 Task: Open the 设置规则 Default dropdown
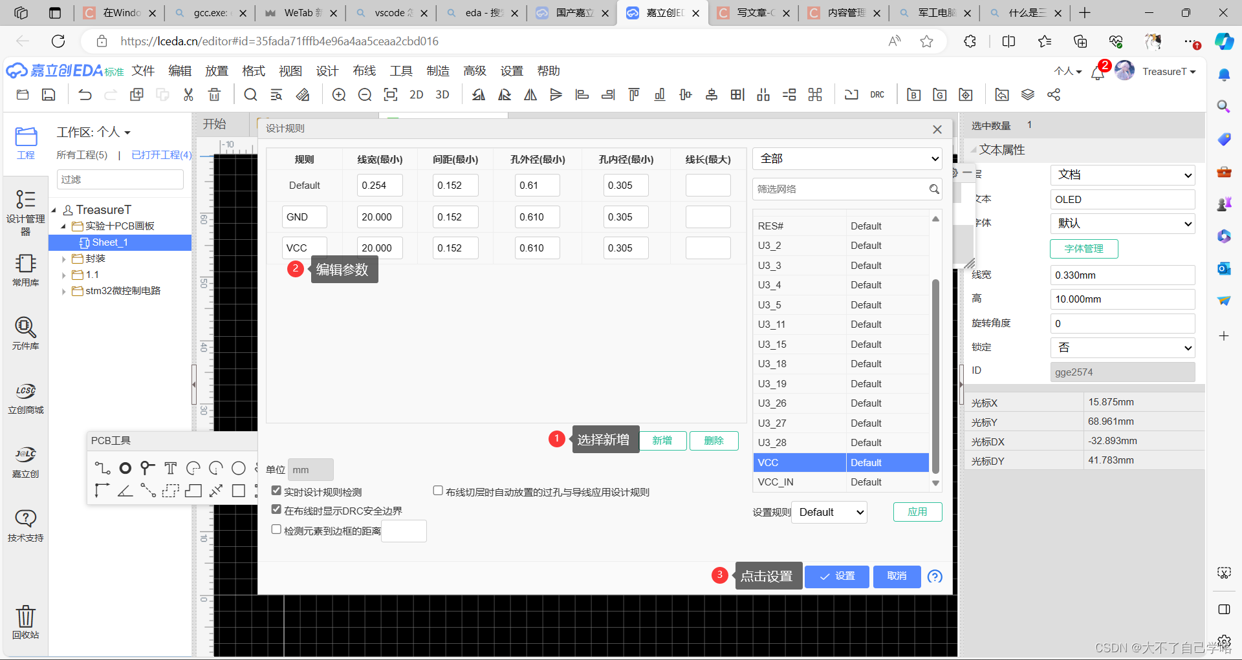(829, 512)
